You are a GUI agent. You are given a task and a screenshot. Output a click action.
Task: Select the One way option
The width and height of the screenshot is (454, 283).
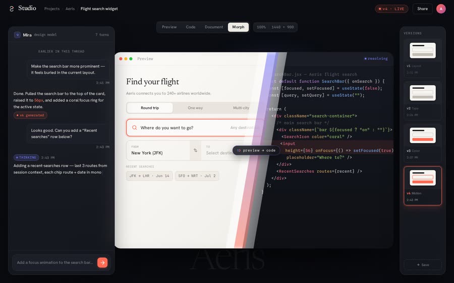[x=195, y=108]
